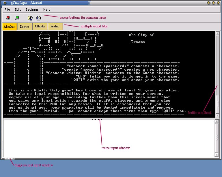This screenshot has height=177, width=222.
Task: Click input area scrollbar up arrow
Action: coord(217,121)
